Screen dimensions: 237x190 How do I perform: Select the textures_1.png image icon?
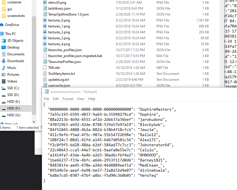point(45,26)
